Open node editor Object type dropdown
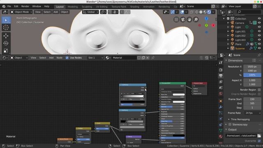263x148 pixels. (x=19, y=58)
